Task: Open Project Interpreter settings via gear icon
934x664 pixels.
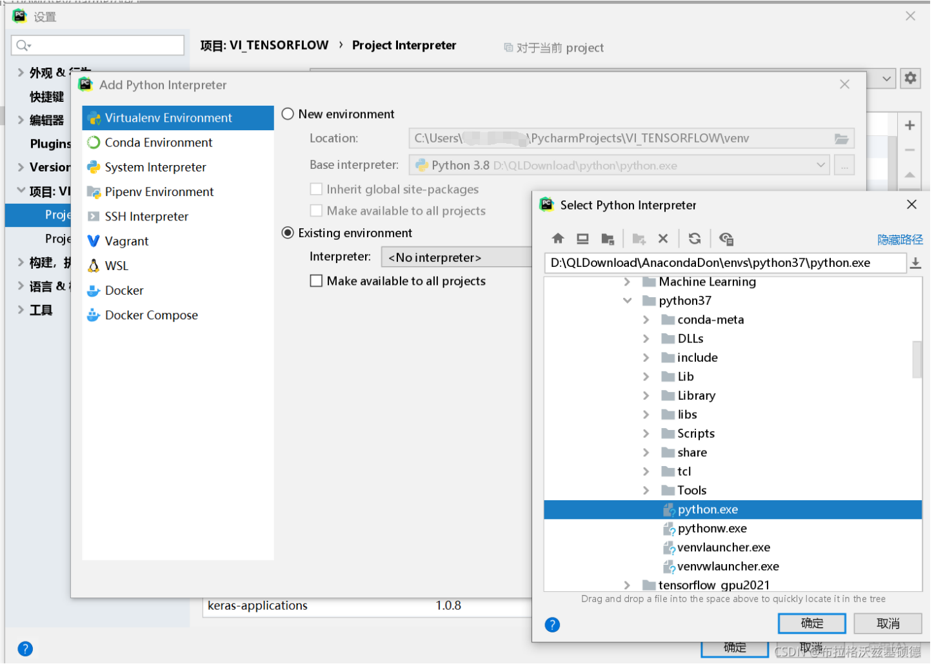Action: tap(909, 78)
